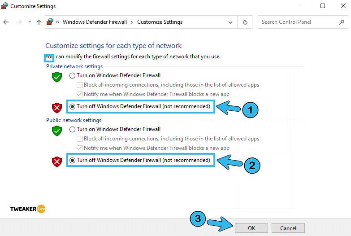Viewport: 351px width, 236px height.
Task: Select Turn off firewall for Public network
Action: [x=72, y=160]
